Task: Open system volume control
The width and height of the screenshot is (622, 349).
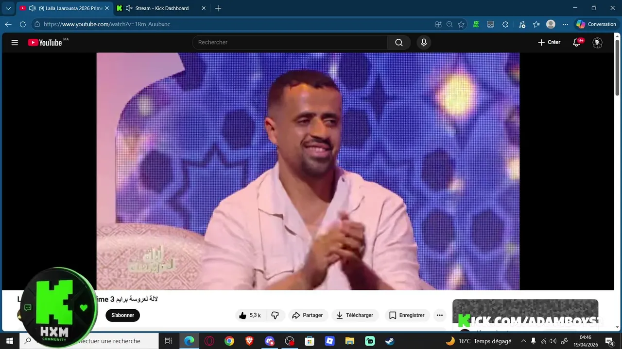Action: (553, 341)
